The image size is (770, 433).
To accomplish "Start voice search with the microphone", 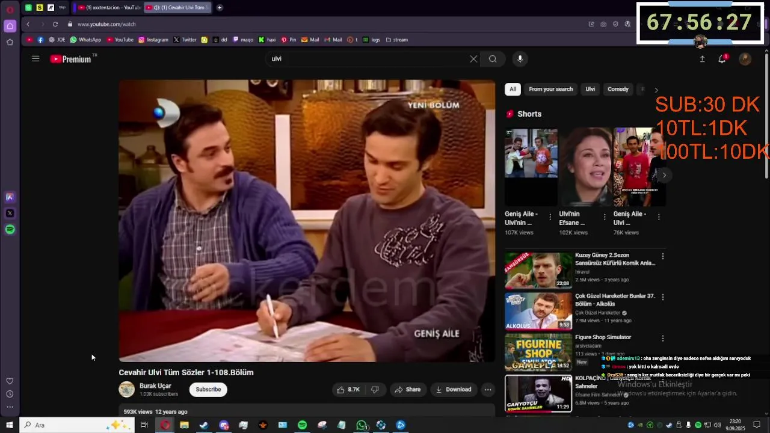I will tap(520, 59).
